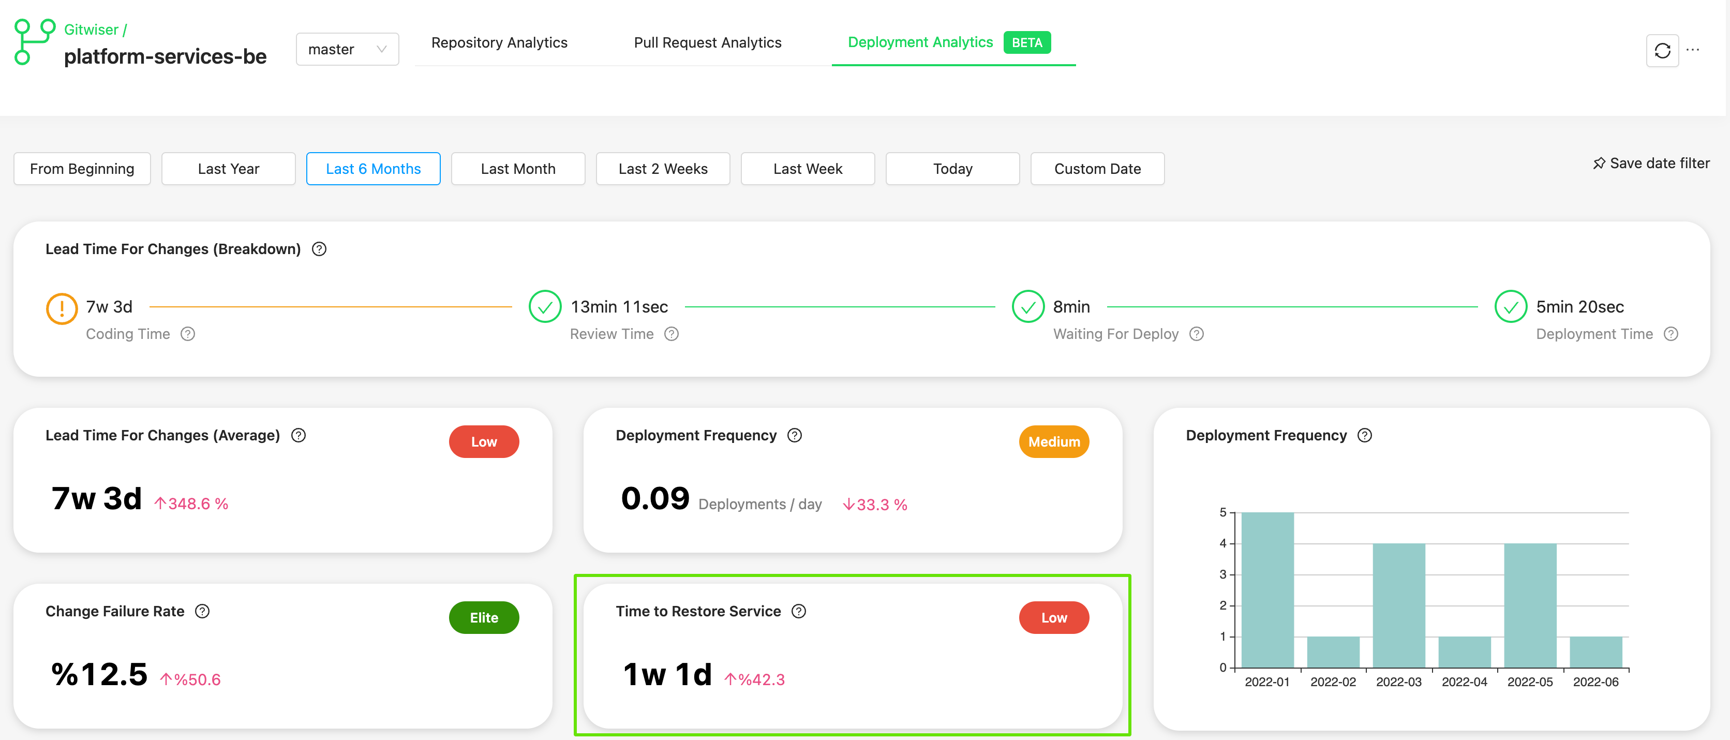The image size is (1730, 740).
Task: Click the Deployment Time help icon
Action: 1671,334
